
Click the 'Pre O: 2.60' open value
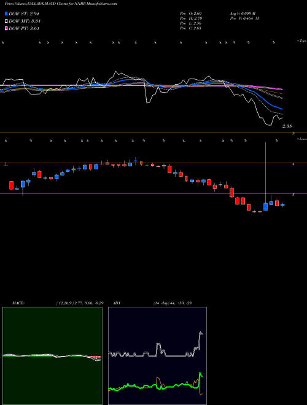point(191,13)
